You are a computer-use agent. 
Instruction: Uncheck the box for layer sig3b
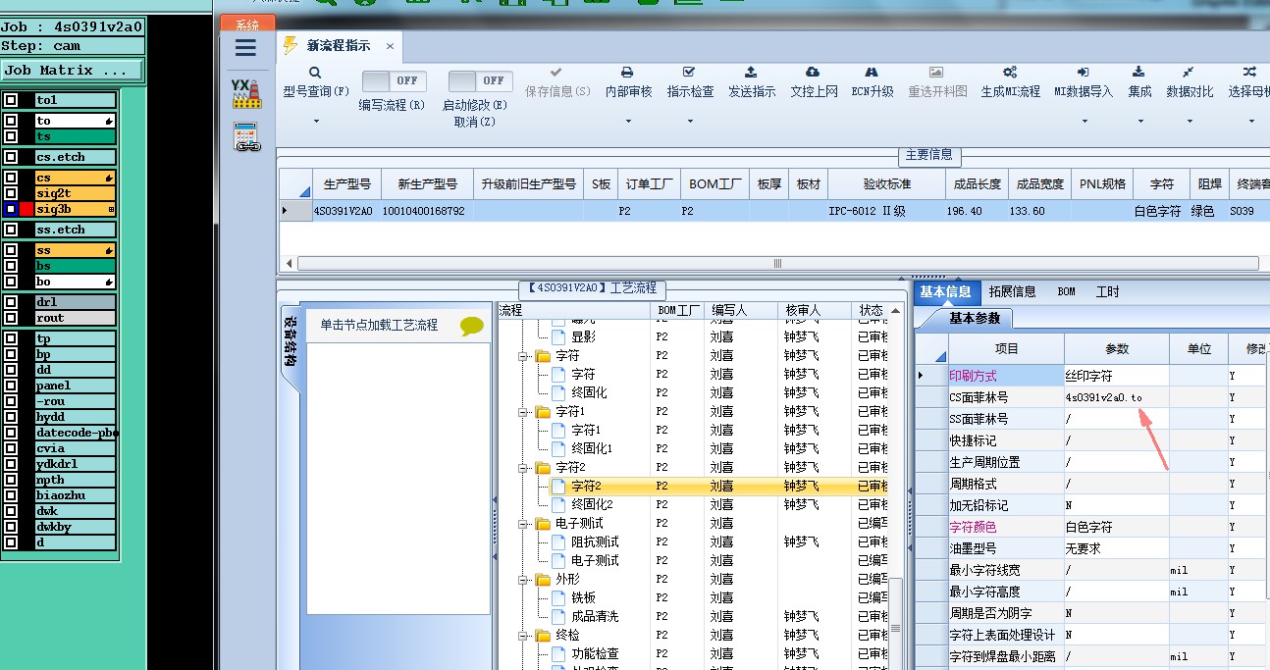[x=11, y=209]
